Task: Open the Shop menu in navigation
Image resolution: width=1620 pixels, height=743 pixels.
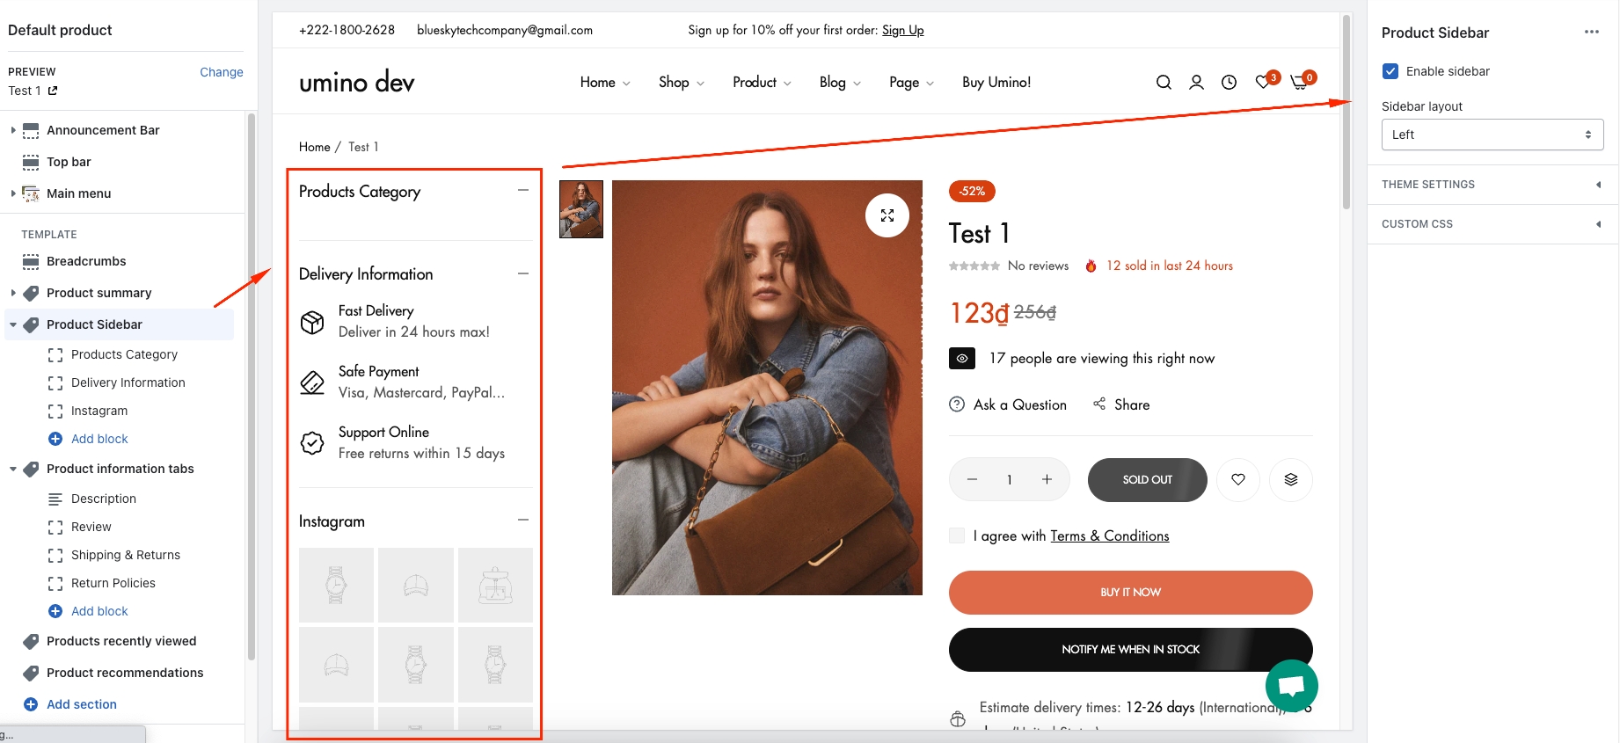Action: coord(681,83)
